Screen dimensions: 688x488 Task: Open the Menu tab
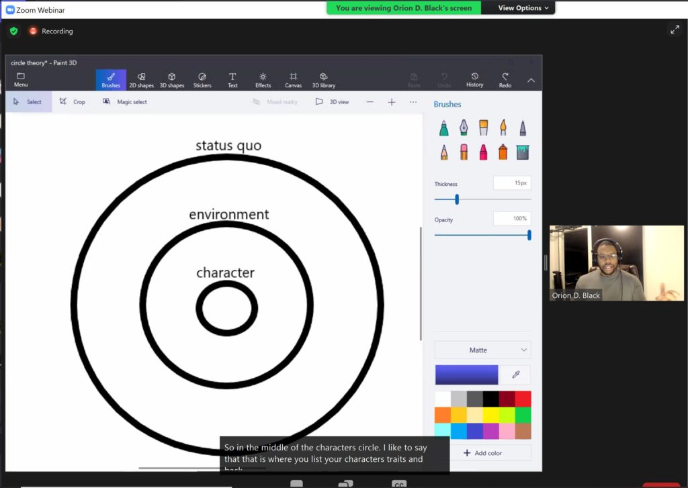tap(21, 80)
